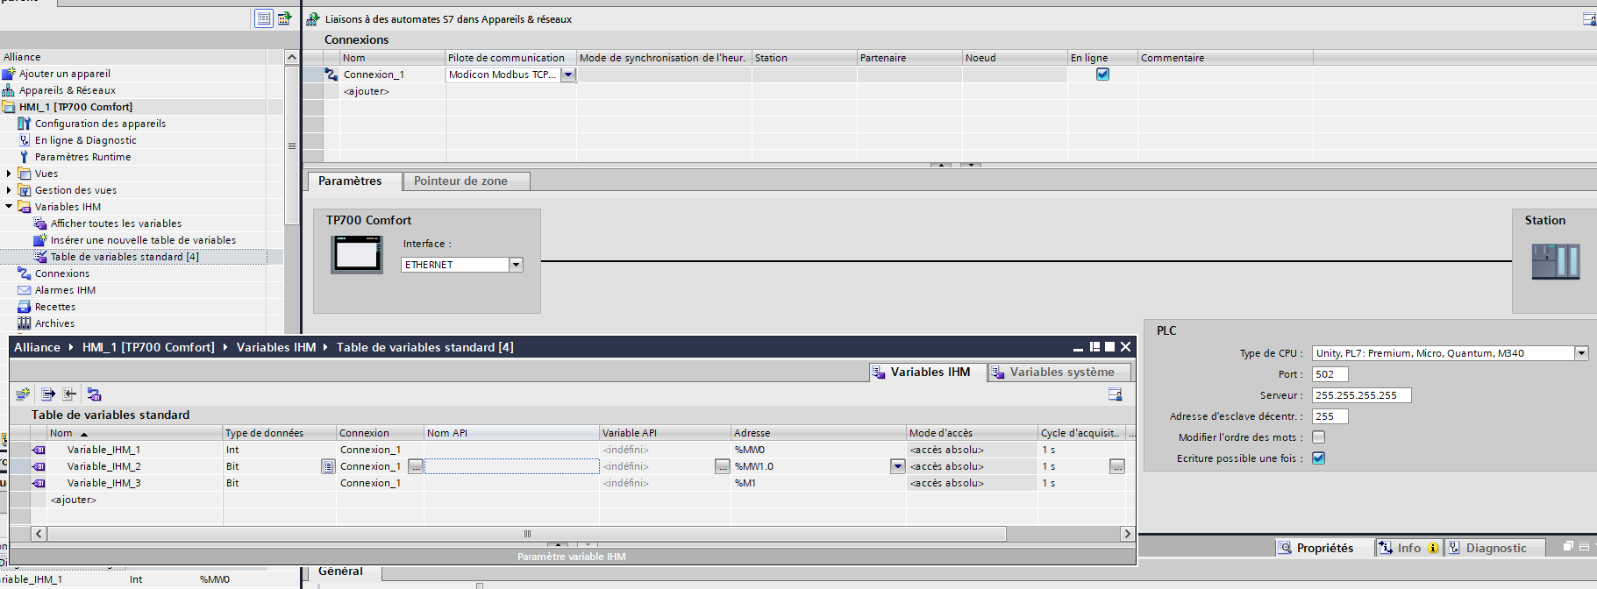The width and height of the screenshot is (1597, 589).
Task: Switch to the Pointeur de zone tab
Action: [461, 181]
